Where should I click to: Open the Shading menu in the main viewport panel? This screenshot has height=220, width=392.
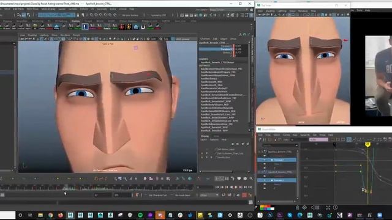click(32, 35)
